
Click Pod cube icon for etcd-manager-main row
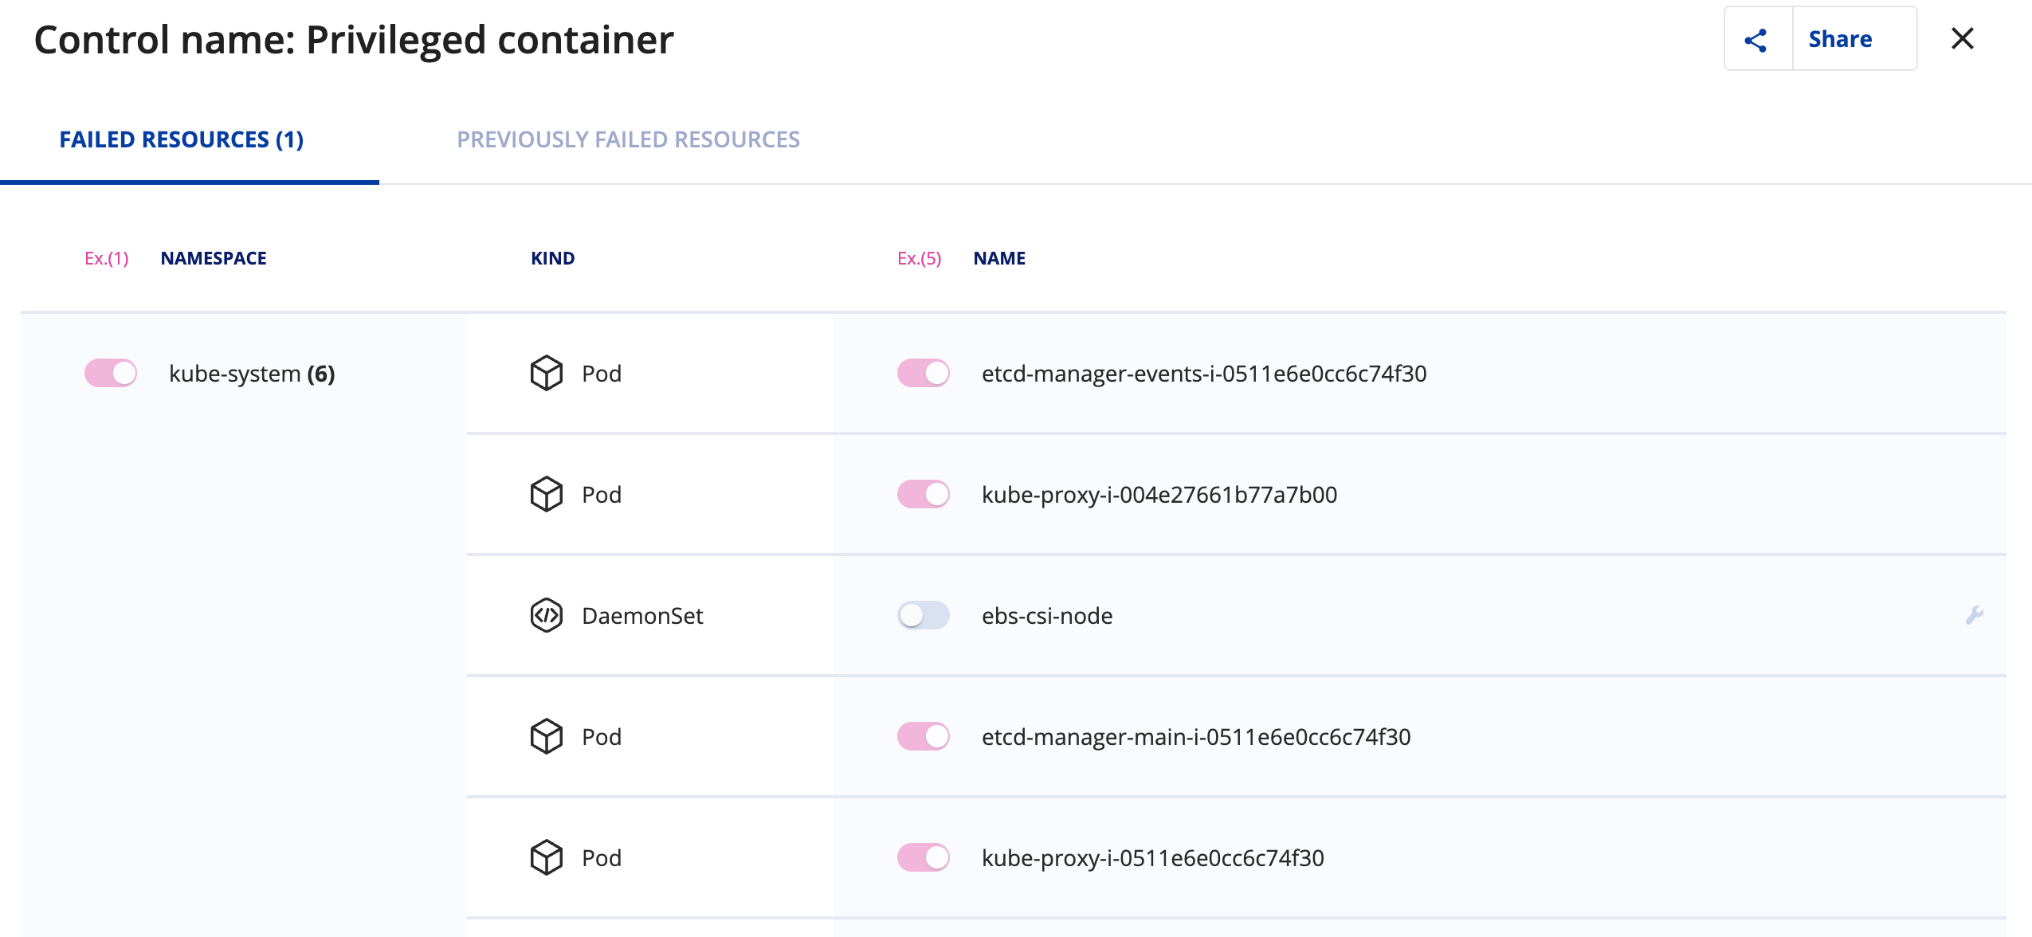pos(547,736)
